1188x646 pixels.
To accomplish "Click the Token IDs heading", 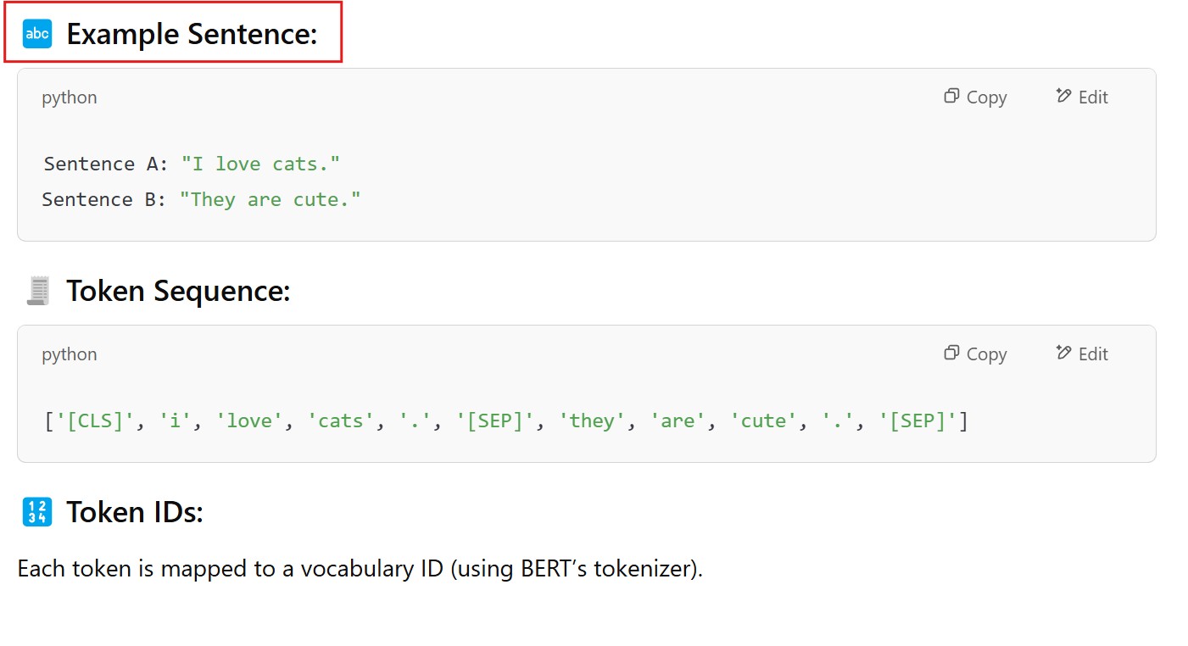I will [x=135, y=512].
